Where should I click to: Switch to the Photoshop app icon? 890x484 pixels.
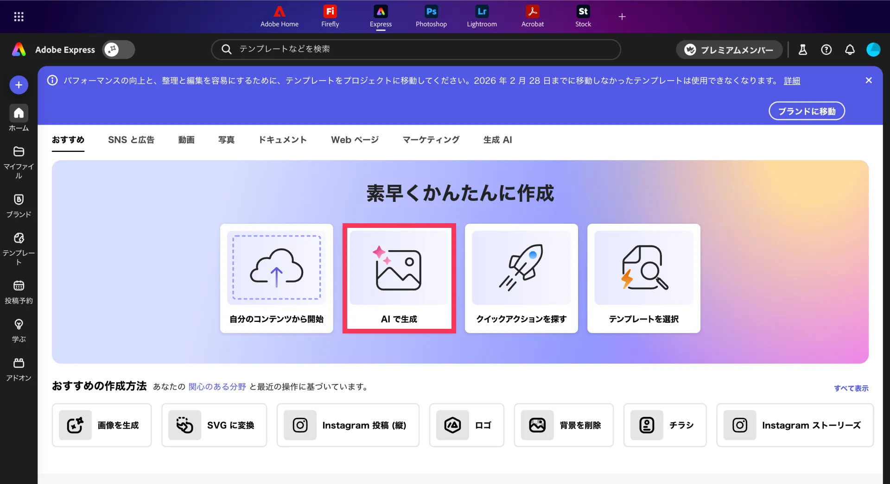pyautogui.click(x=431, y=16)
